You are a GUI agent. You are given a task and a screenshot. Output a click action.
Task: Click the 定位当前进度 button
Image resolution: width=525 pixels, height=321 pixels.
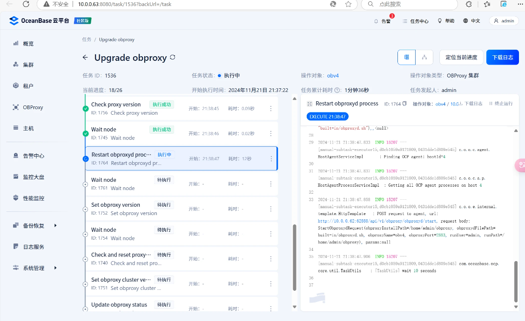pyautogui.click(x=461, y=57)
